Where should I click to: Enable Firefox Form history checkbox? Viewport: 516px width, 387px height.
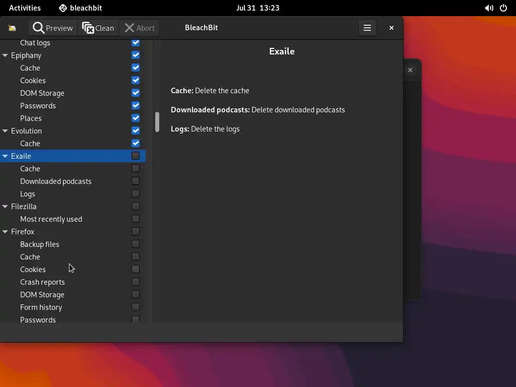point(136,307)
